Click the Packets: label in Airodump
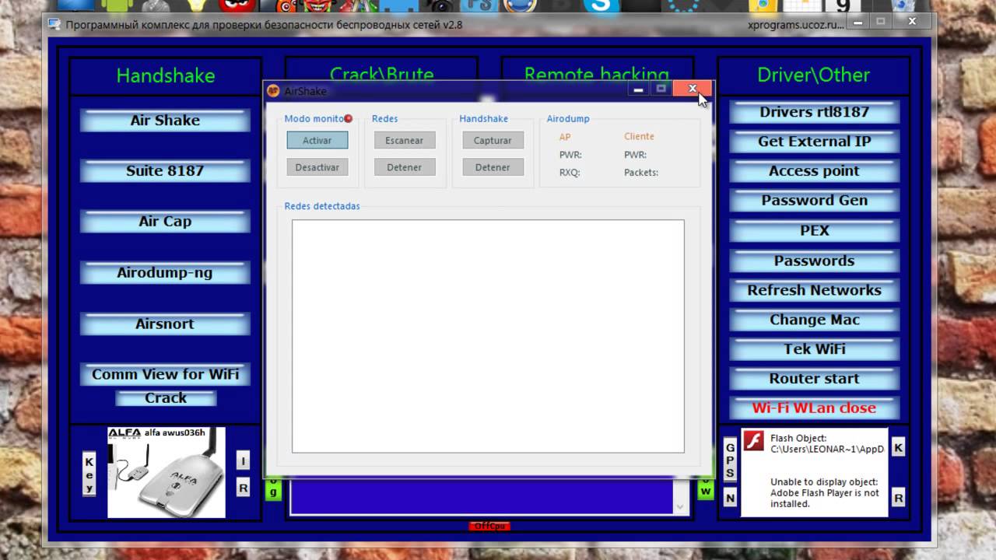The width and height of the screenshot is (996, 560). 641,173
